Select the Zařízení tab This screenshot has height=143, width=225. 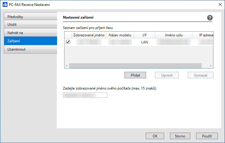30,41
